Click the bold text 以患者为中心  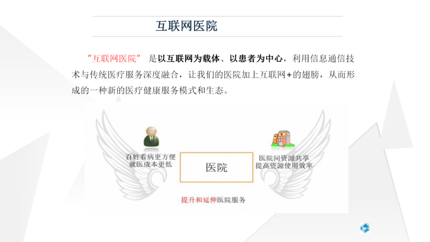(256, 59)
